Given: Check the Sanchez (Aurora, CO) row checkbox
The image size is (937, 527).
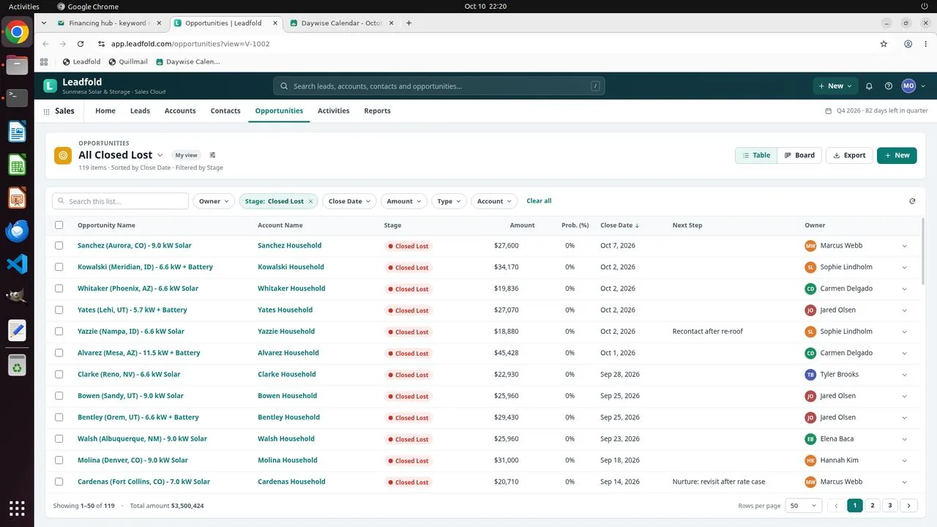Looking at the screenshot, I should tap(59, 246).
